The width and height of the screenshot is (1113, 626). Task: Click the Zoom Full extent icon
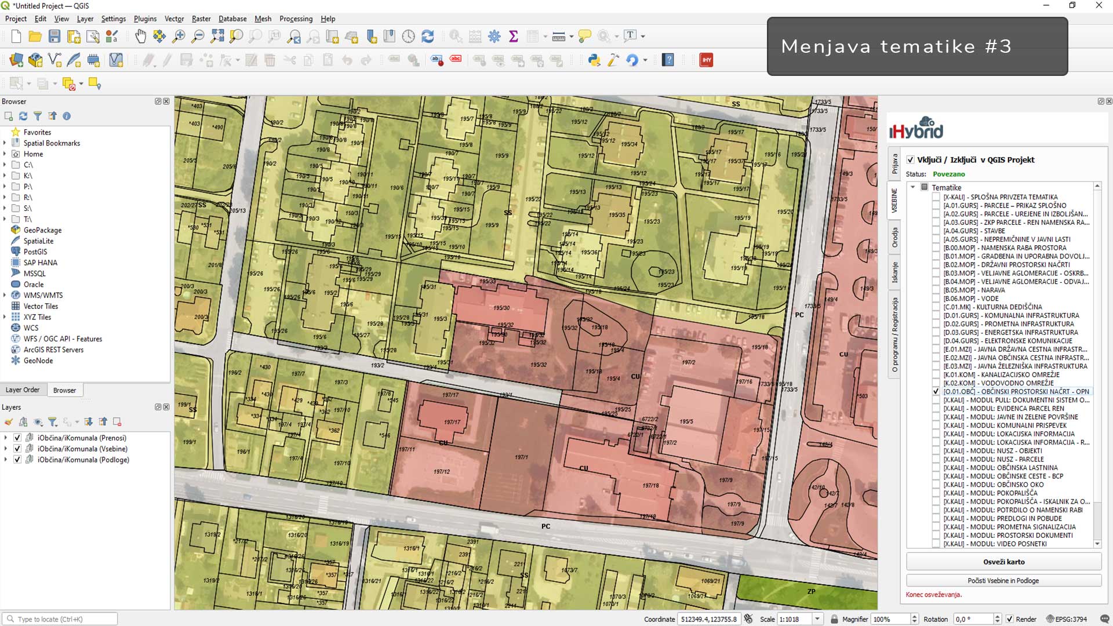coord(217,37)
